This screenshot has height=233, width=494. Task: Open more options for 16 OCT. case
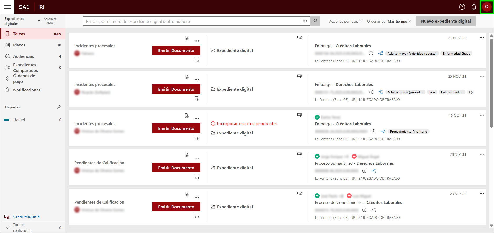(482, 115)
